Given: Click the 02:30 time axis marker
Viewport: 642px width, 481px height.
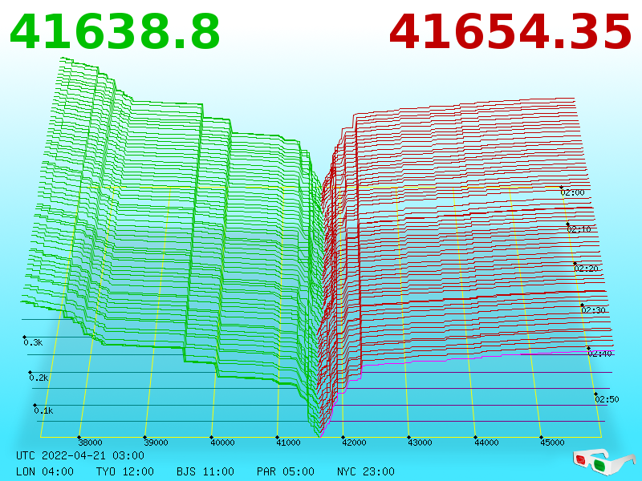Looking at the screenshot, I should 593,310.
